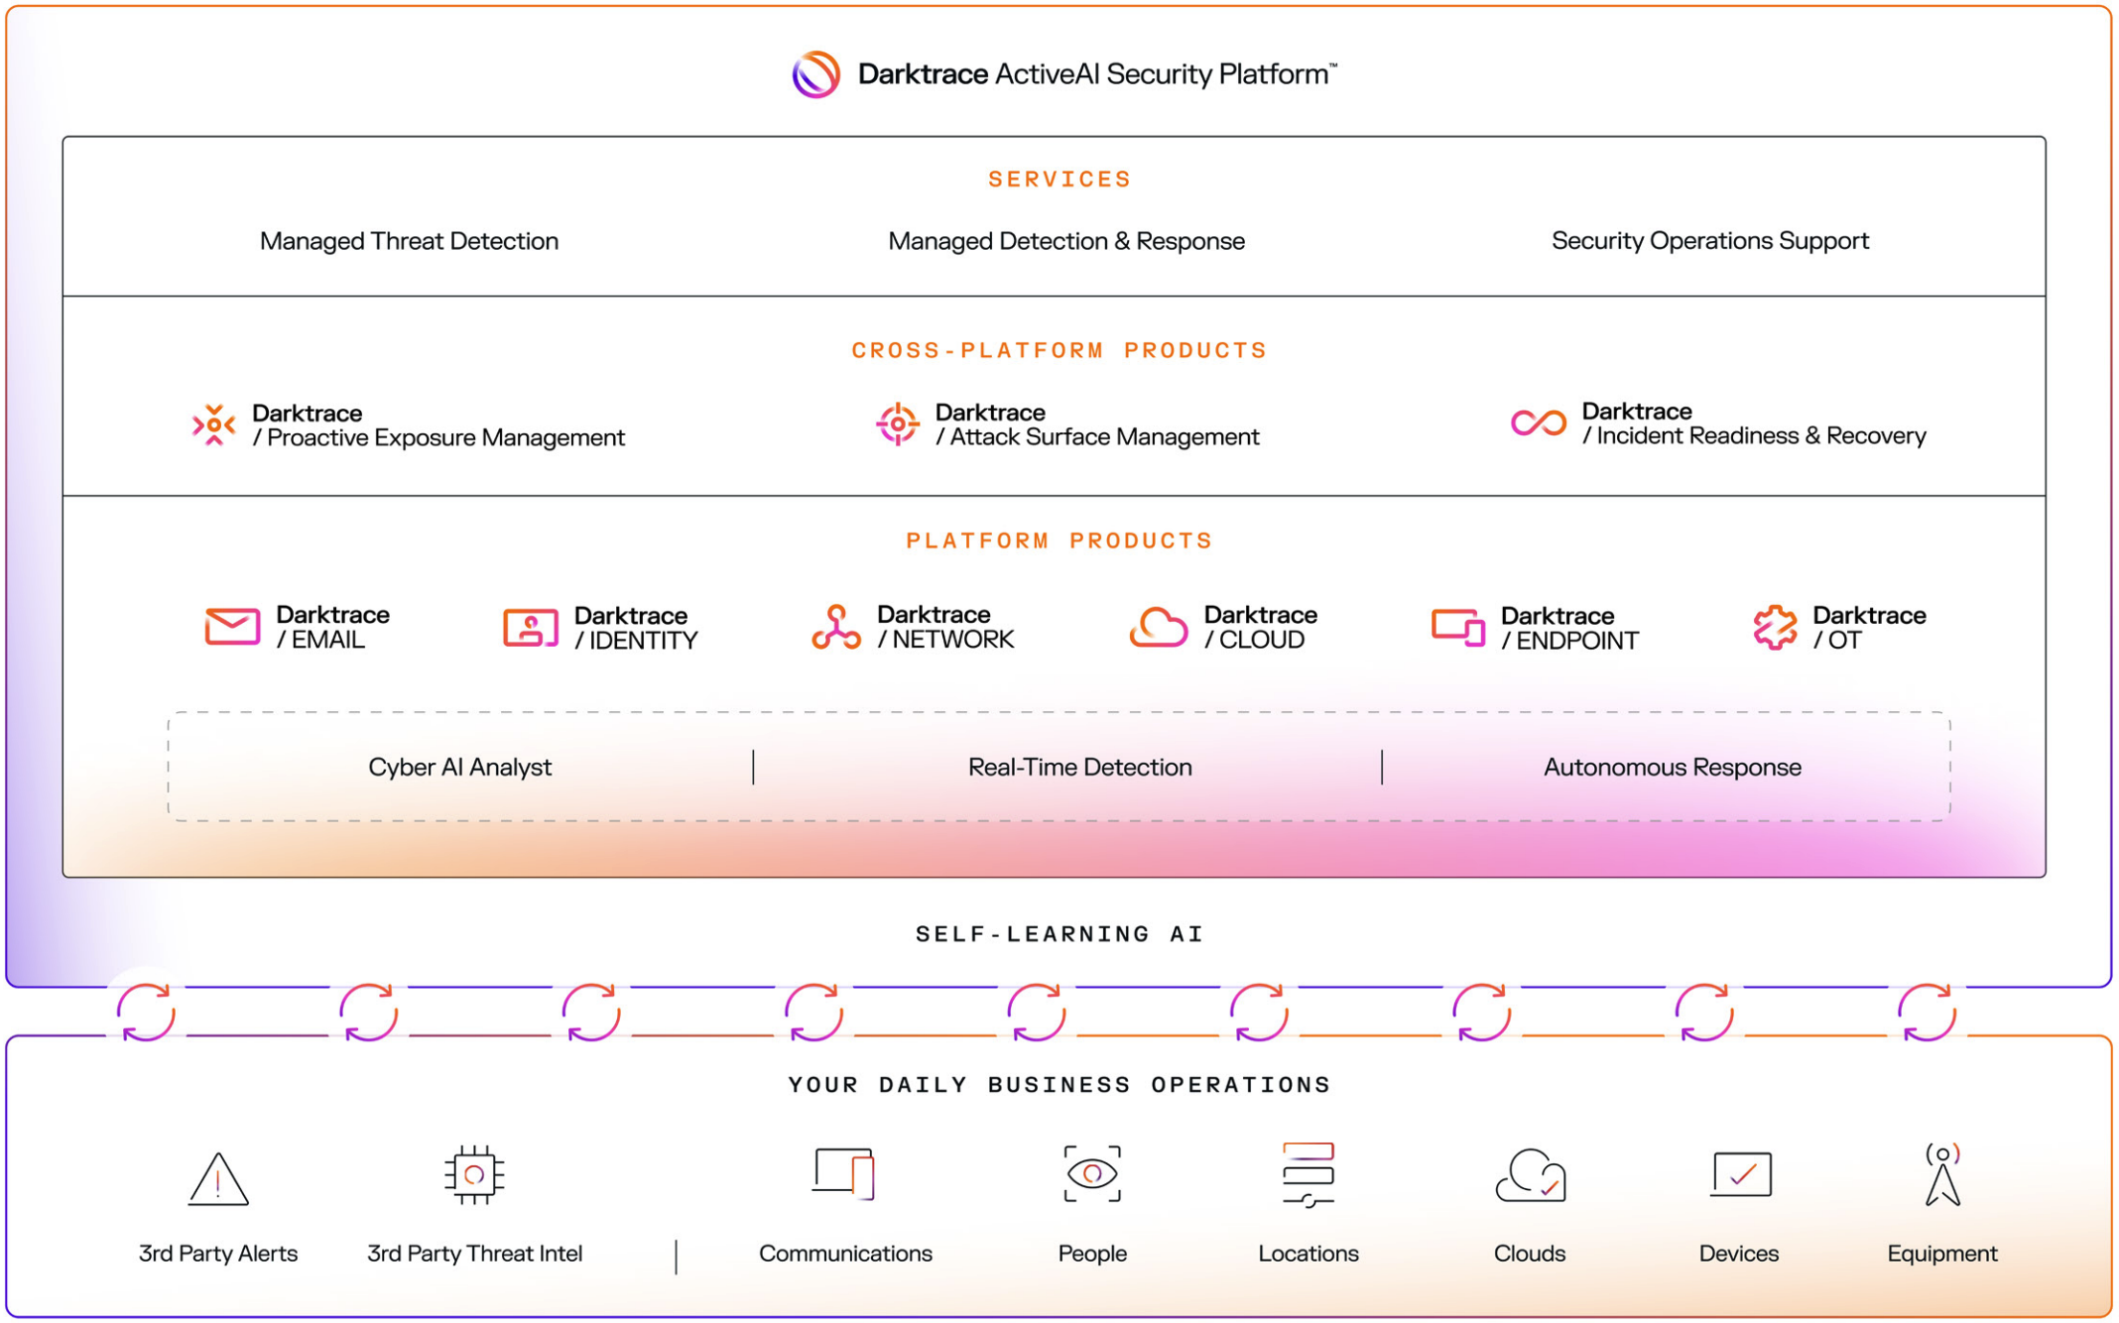Click the Incident Readiness & Recovery text
The width and height of the screenshot is (2119, 1323).
pyautogui.click(x=1754, y=424)
